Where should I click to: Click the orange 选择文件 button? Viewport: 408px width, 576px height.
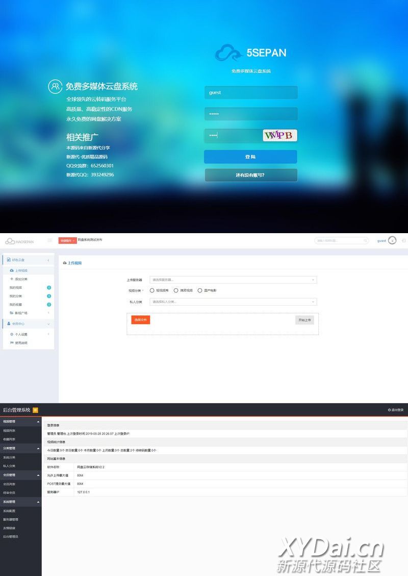click(141, 320)
